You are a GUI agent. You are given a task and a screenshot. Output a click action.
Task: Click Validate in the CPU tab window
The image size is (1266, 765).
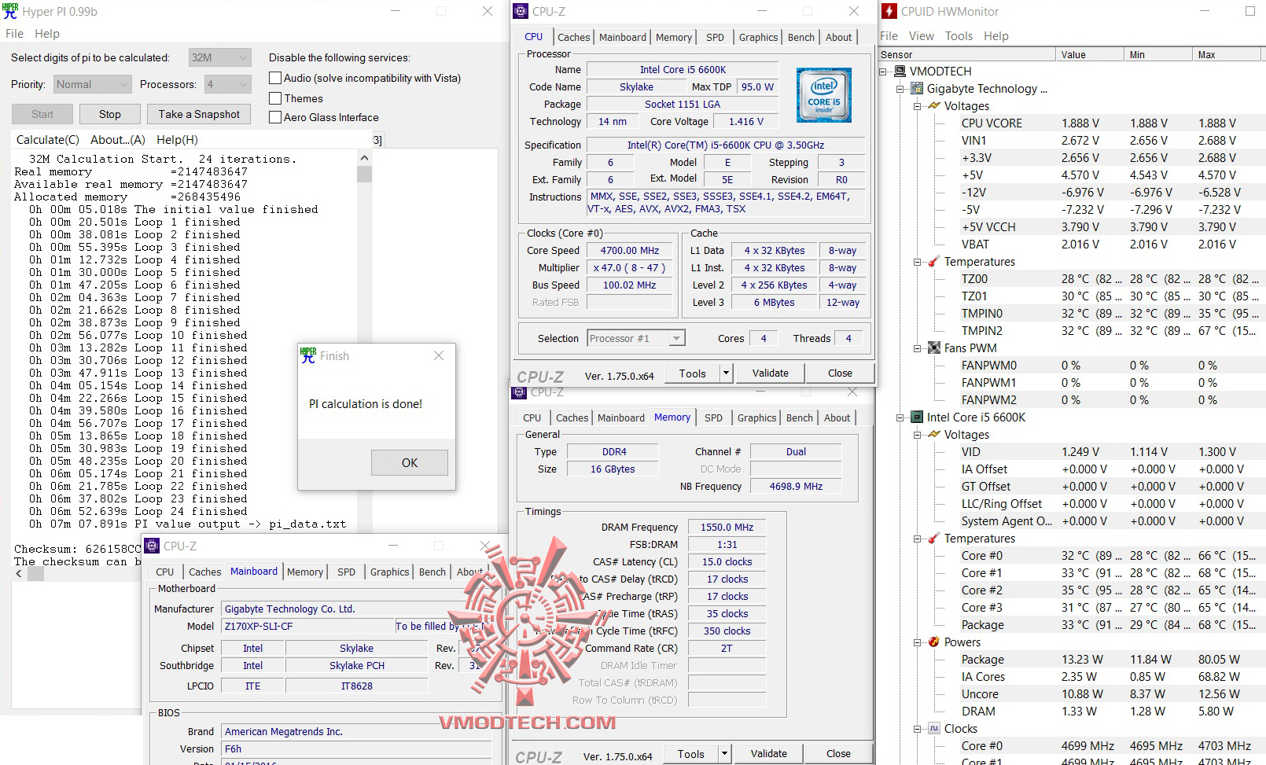pos(771,373)
